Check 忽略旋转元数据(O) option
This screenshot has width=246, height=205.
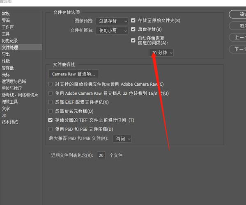click(50, 111)
